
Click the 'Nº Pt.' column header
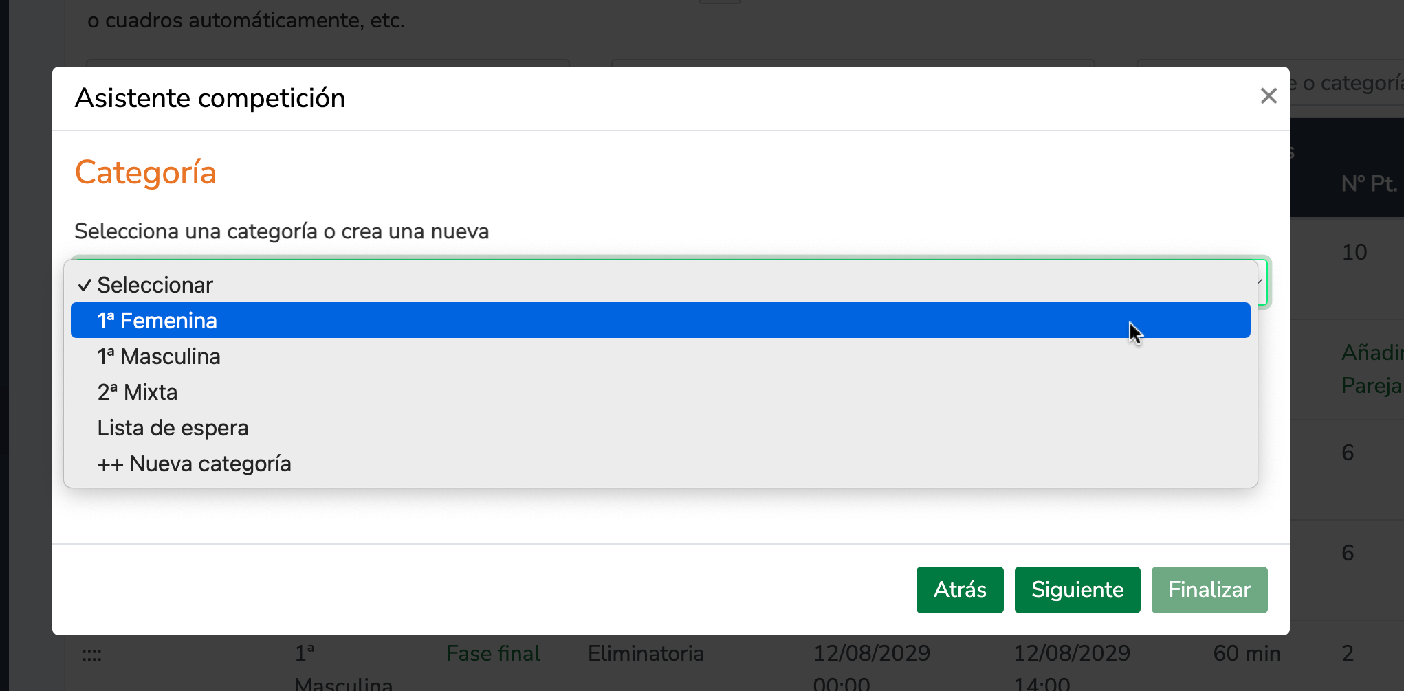pyautogui.click(x=1368, y=183)
